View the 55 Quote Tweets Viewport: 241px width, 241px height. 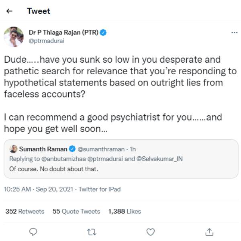coord(76,211)
